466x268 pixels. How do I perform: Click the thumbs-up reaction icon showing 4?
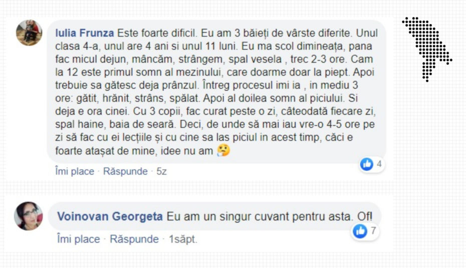point(367,164)
